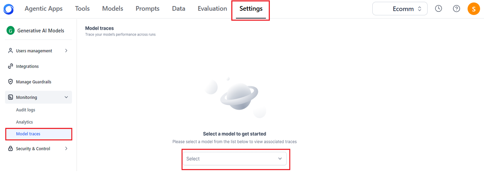
Task: Expand the Users management chevron
Action: pyautogui.click(x=66, y=51)
